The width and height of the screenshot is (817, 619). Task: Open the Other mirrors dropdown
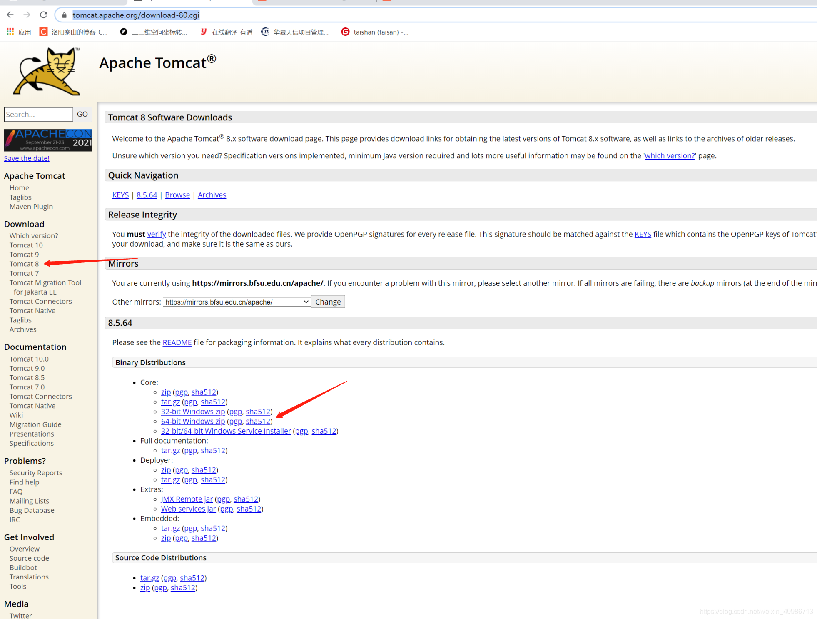pos(236,302)
